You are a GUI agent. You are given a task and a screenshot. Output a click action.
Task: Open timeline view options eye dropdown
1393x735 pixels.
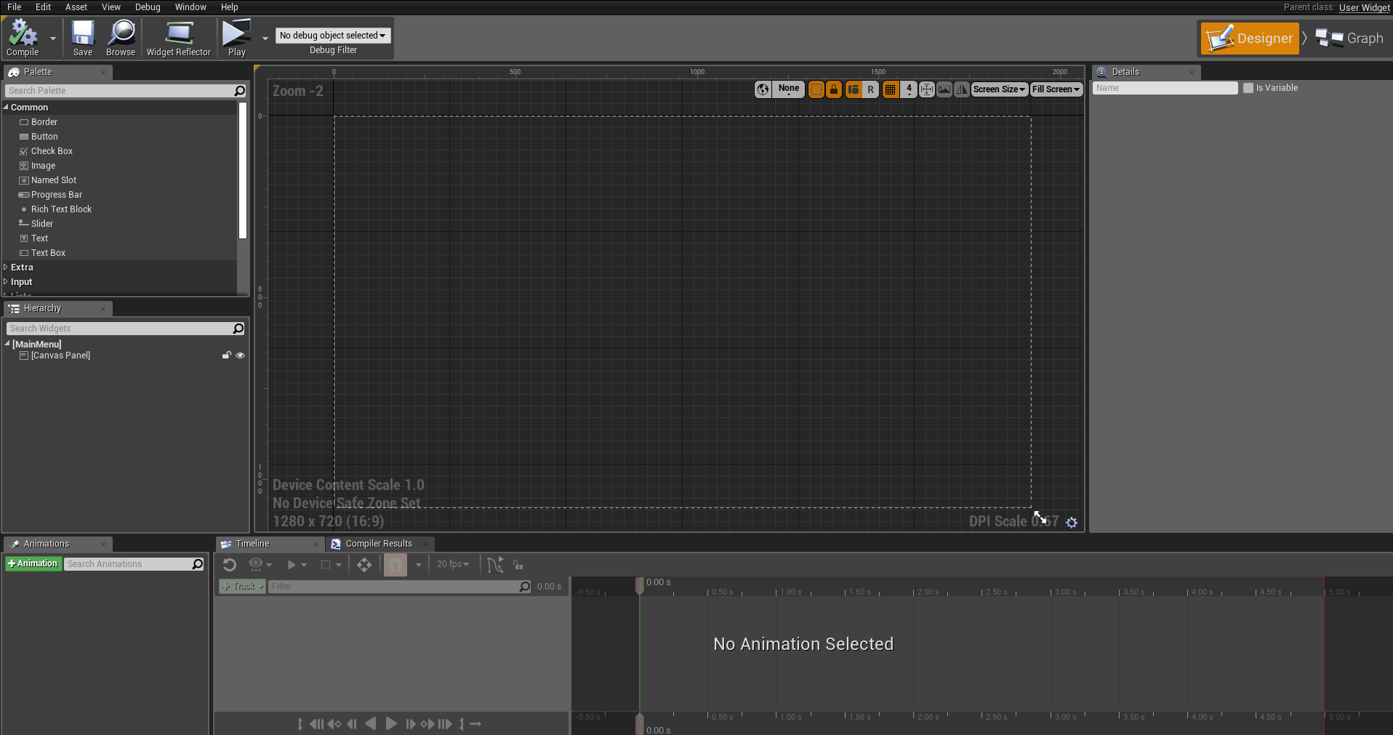(260, 565)
